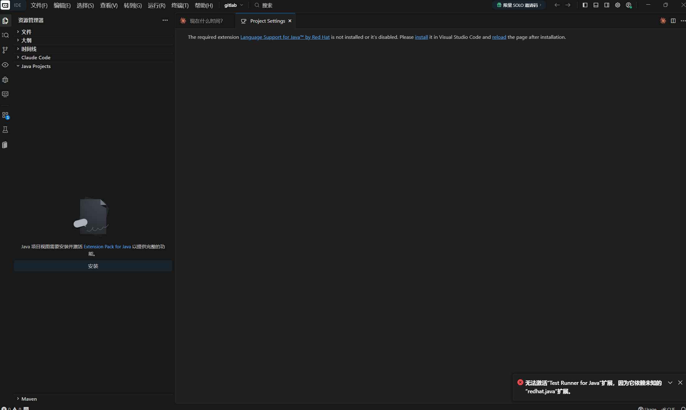Open Language Support for Java link

pyautogui.click(x=285, y=37)
